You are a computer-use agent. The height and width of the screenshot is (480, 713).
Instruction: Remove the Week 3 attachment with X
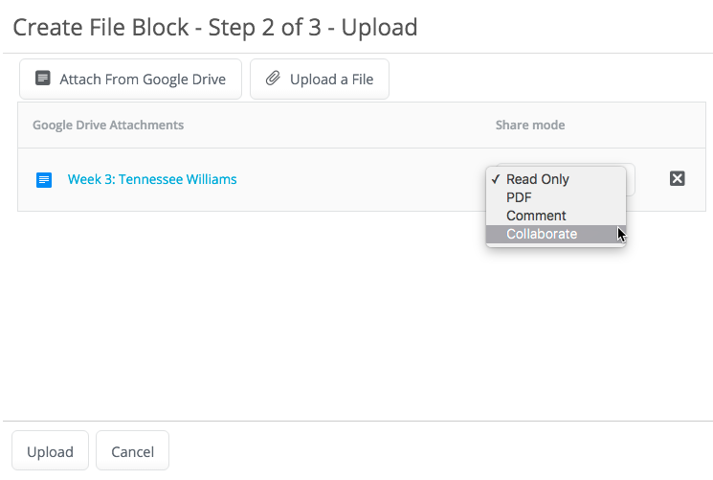click(x=677, y=178)
